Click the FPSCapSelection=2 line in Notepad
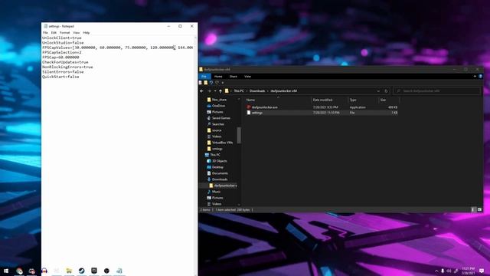This screenshot has width=490, height=276. point(62,52)
